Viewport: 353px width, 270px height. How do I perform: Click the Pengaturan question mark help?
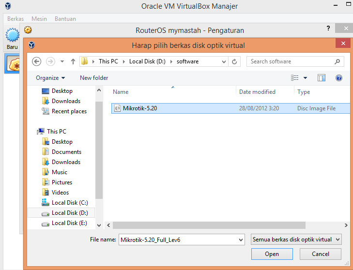pos(328,29)
